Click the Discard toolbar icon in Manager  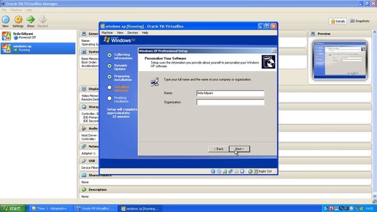[42, 19]
